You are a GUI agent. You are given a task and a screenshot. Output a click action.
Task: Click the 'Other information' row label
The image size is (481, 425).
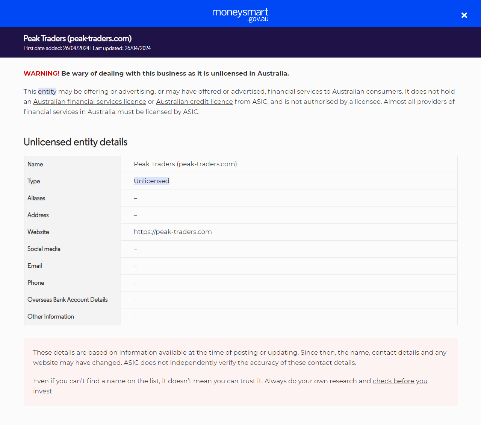[x=51, y=317]
